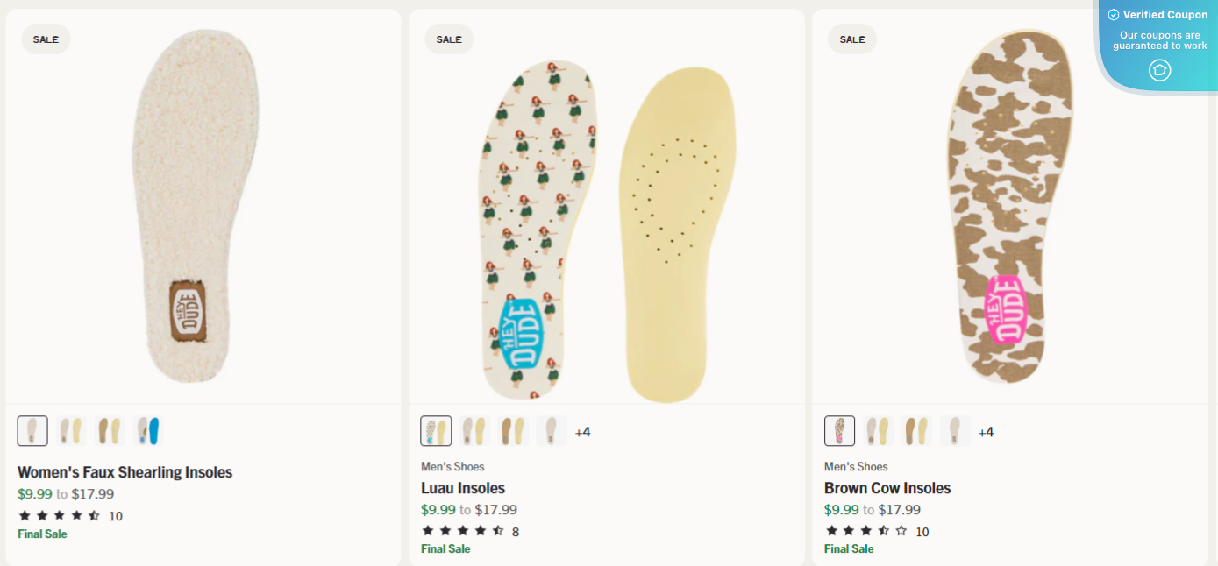Open the Women's Faux Shearling Insoles product page
Viewport: 1218px width, 566px height.
click(125, 471)
